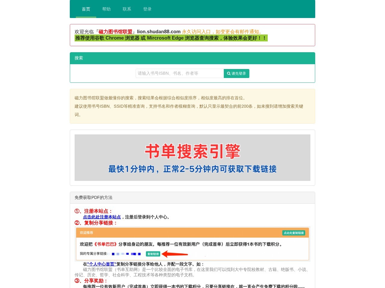Go to the 联系 page
The image size is (385, 288).
point(127,9)
